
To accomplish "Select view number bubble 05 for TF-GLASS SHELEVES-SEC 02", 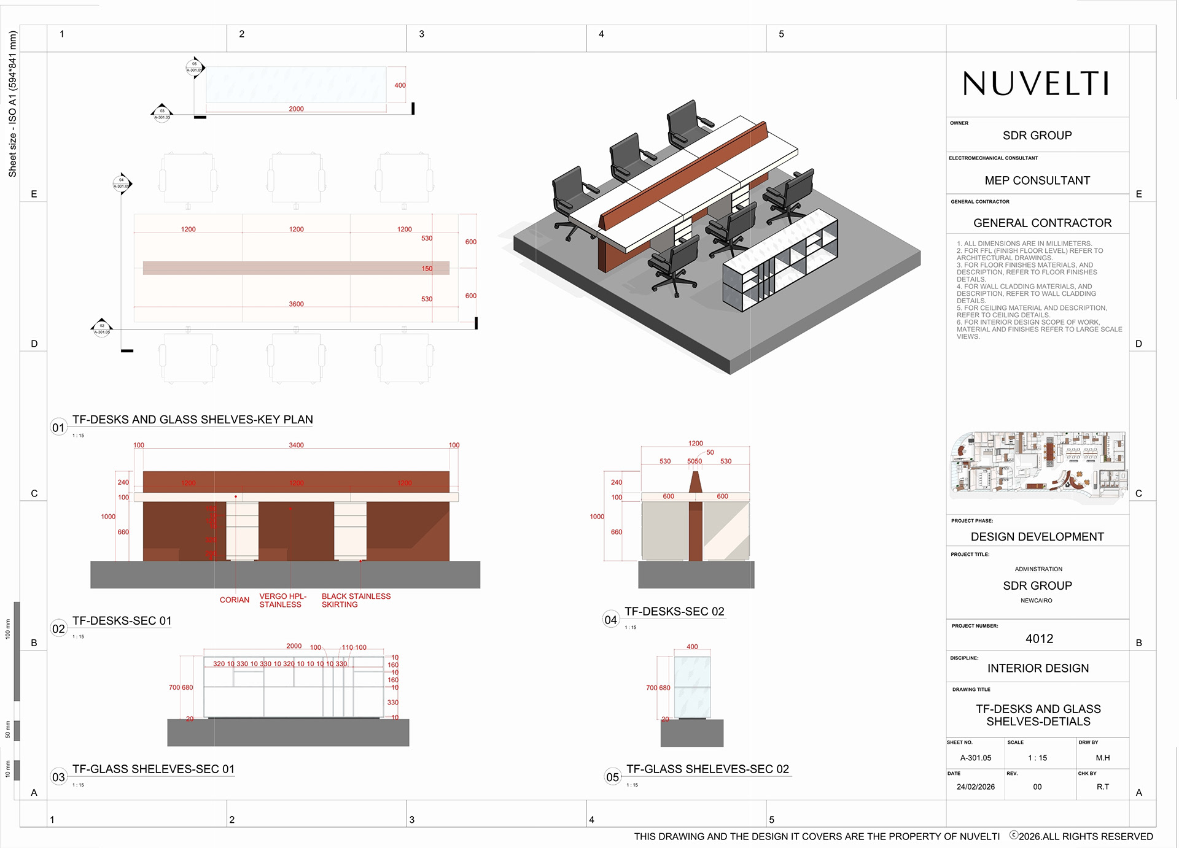I will (613, 777).
